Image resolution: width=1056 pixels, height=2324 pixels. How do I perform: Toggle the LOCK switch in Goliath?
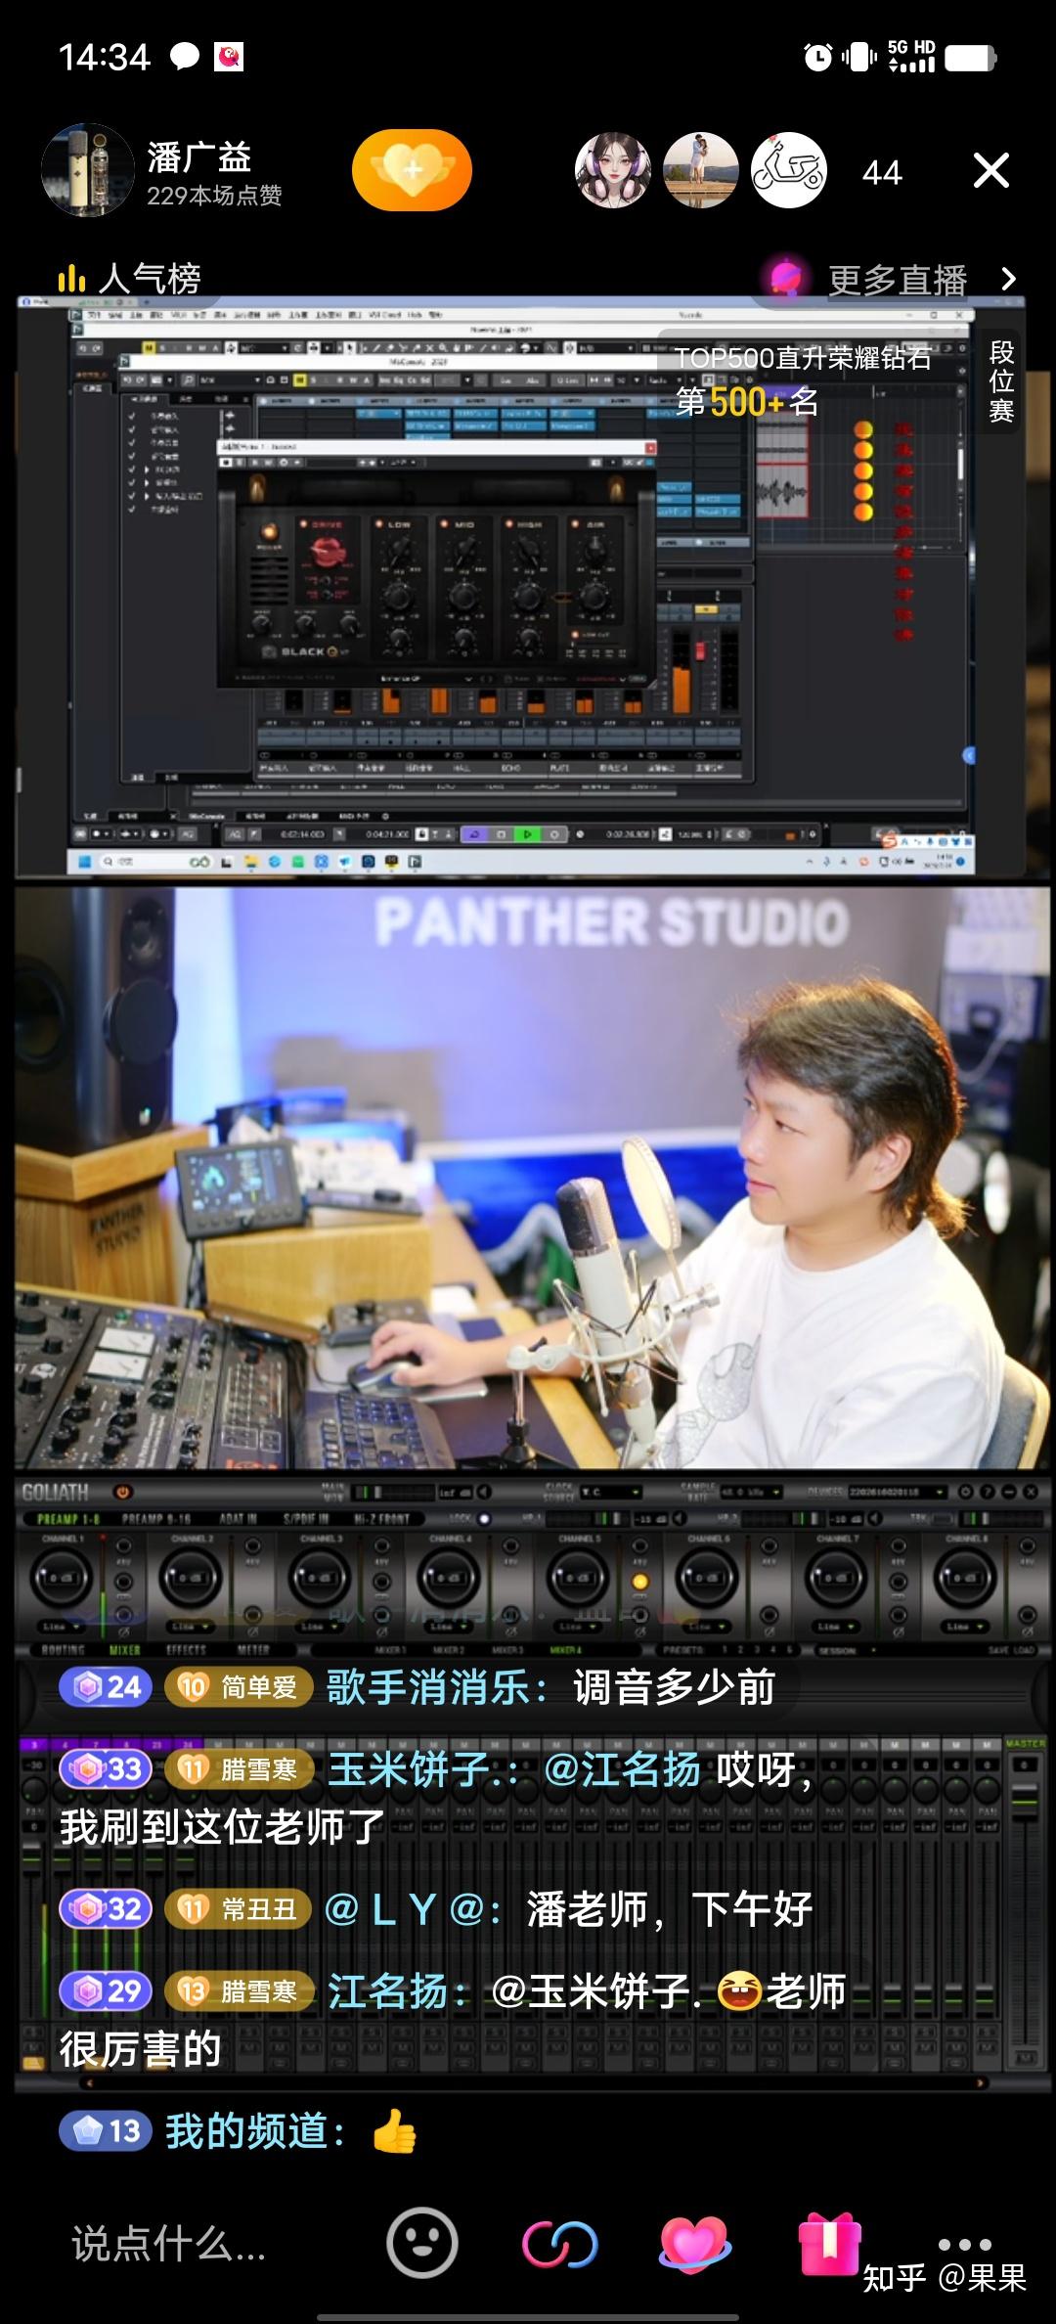[483, 1519]
